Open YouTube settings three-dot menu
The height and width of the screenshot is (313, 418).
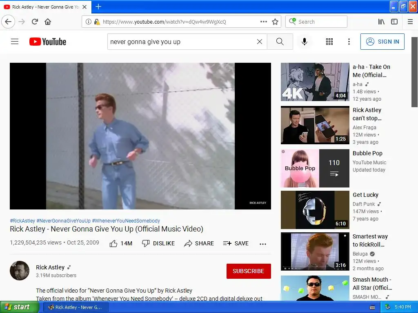point(349,42)
